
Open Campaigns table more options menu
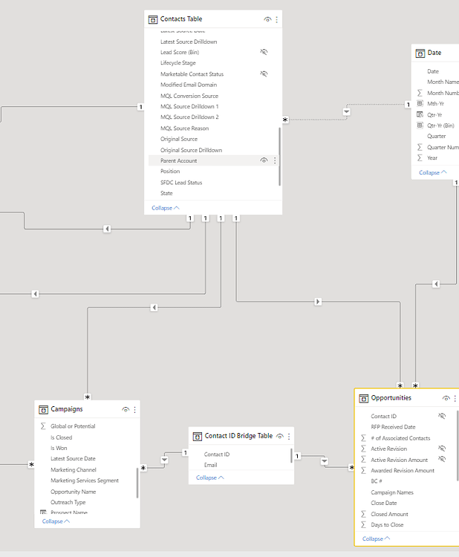pyautogui.click(x=134, y=409)
